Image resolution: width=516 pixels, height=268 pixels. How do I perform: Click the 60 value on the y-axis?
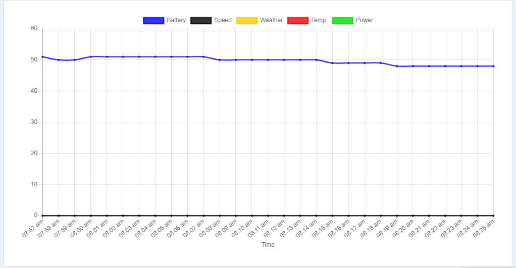coord(34,28)
